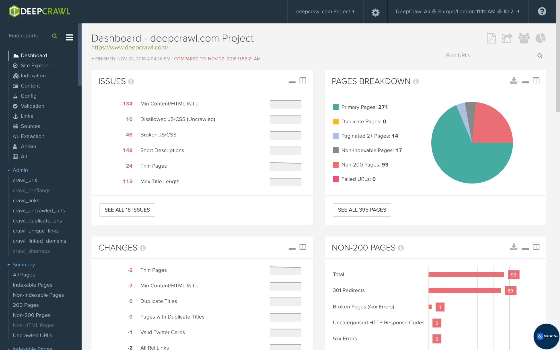Select Dashboard in the sidebar
Viewport: 560px width, 350px height.
(x=30, y=56)
